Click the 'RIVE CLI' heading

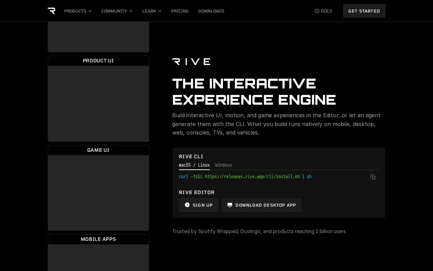pyautogui.click(x=191, y=157)
